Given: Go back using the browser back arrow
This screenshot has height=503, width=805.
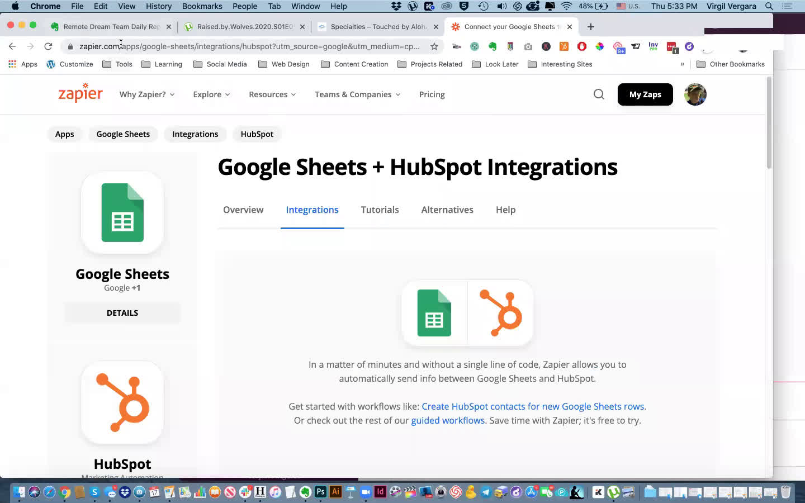Looking at the screenshot, I should coord(12,46).
